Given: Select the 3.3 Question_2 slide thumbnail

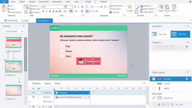Looking at the screenshot, I should (13, 90).
